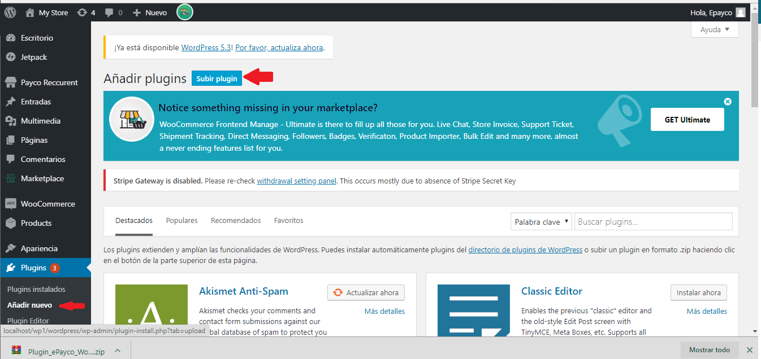Click the Comentarios speech bubble icon
The width and height of the screenshot is (761, 359).
tap(10, 159)
